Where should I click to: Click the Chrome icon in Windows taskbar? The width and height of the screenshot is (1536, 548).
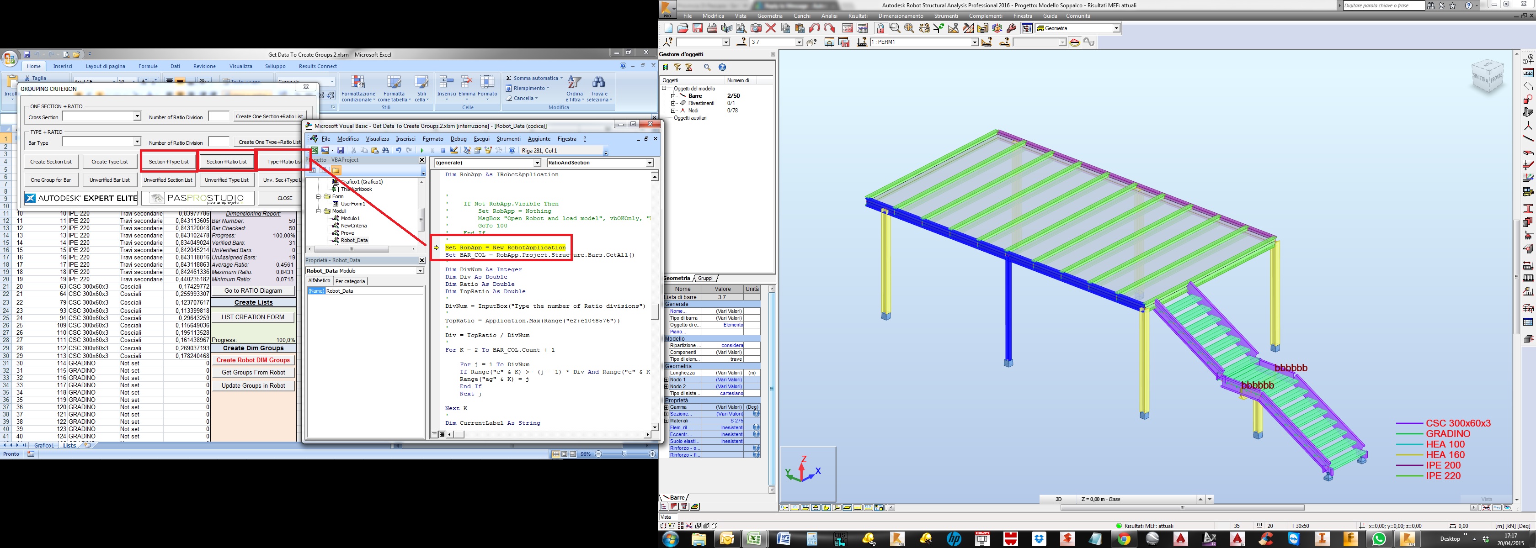(1123, 539)
